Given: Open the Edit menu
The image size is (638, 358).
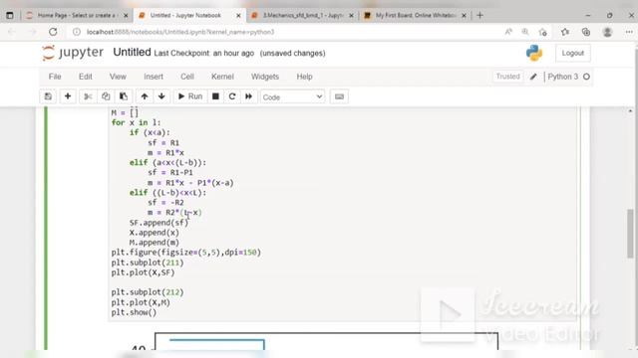Looking at the screenshot, I should coord(86,77).
